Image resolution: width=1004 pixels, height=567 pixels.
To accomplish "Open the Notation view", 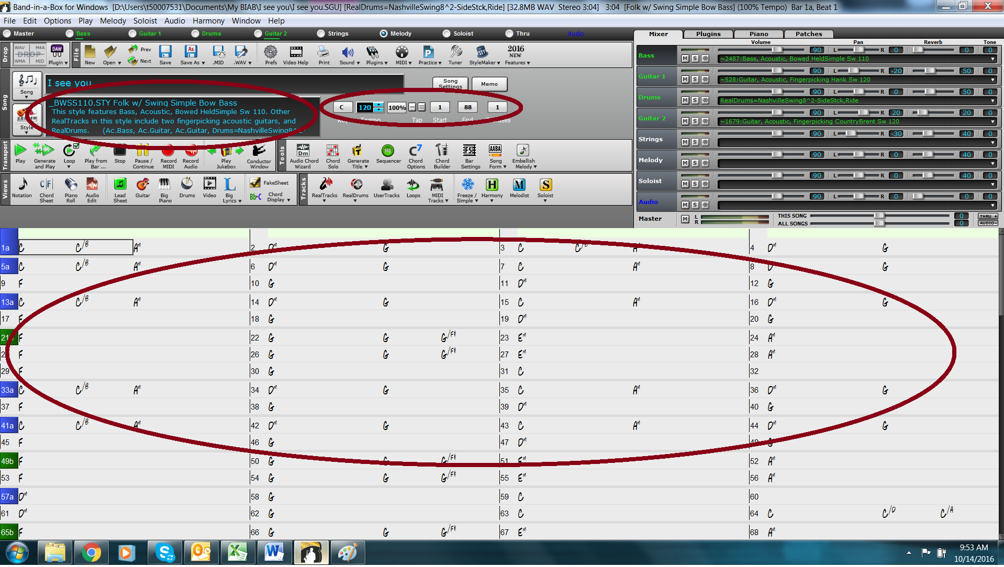I will [22, 188].
